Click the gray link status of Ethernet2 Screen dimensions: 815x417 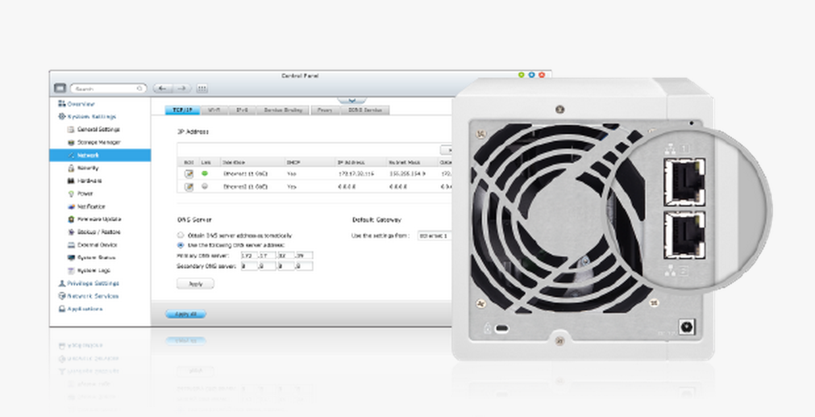(205, 187)
